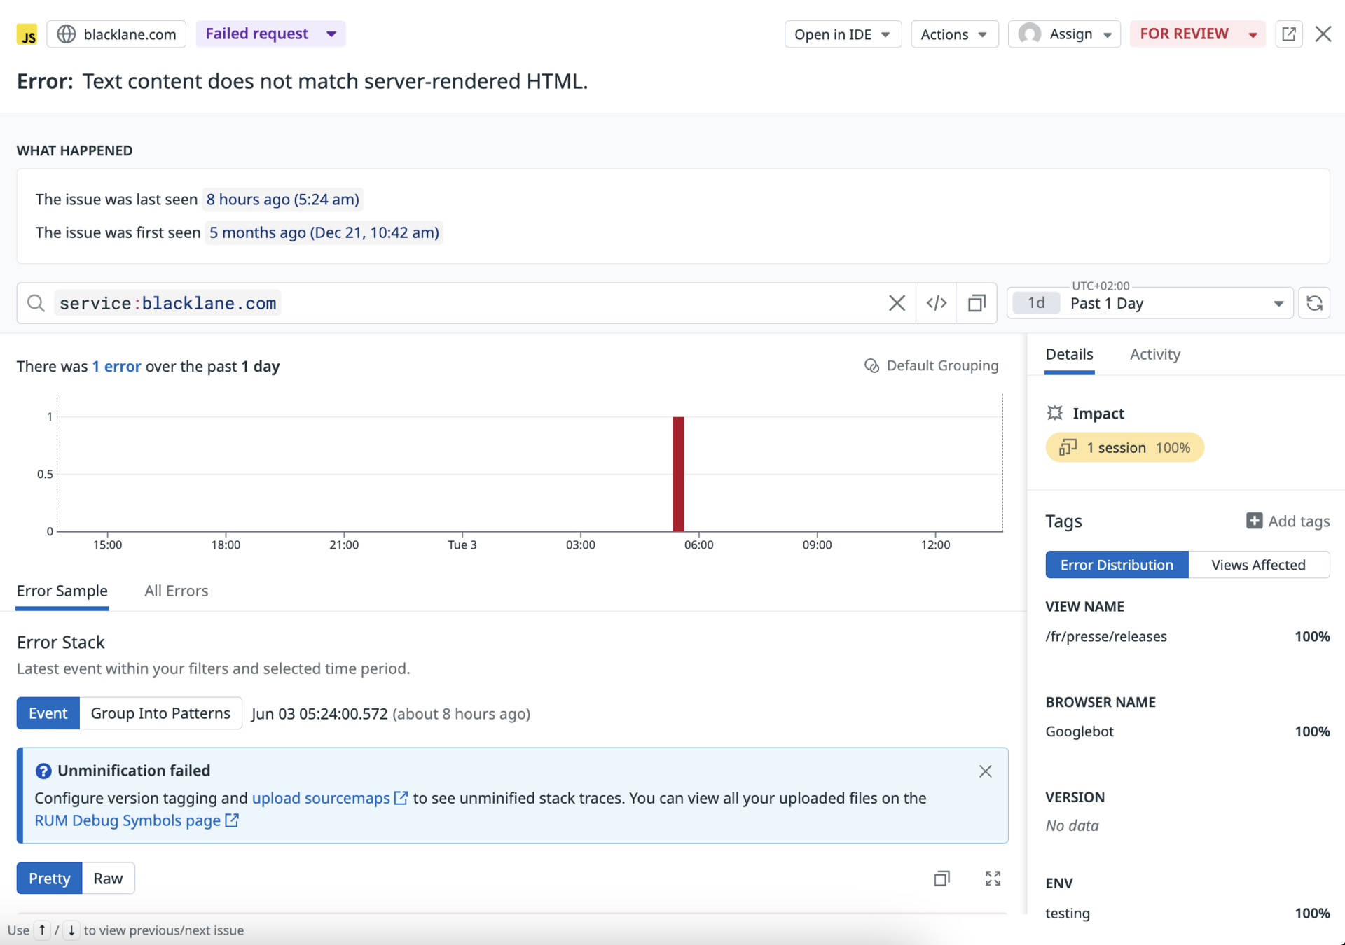
Task: Clear the service:blacklane.com search query
Action: (x=897, y=303)
